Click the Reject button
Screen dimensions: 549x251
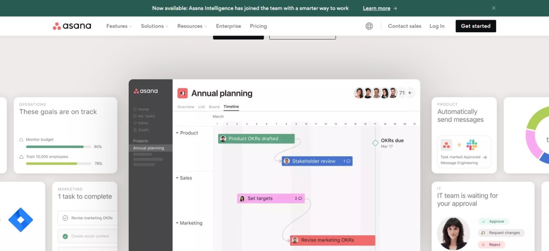pos(491,245)
